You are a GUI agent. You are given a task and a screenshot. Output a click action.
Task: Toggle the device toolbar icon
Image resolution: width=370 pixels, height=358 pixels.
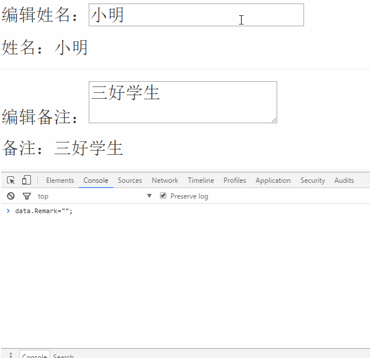coord(26,180)
